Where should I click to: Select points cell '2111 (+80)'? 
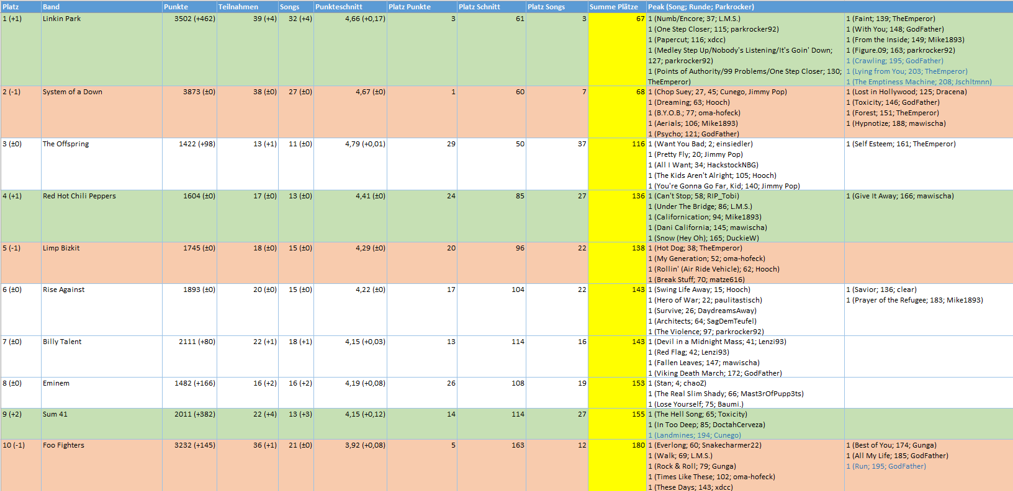click(x=189, y=357)
